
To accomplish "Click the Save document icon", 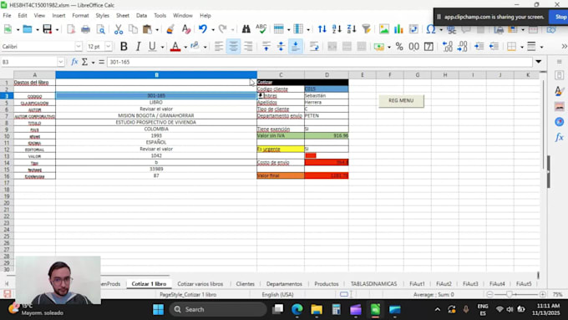I will click(x=47, y=29).
